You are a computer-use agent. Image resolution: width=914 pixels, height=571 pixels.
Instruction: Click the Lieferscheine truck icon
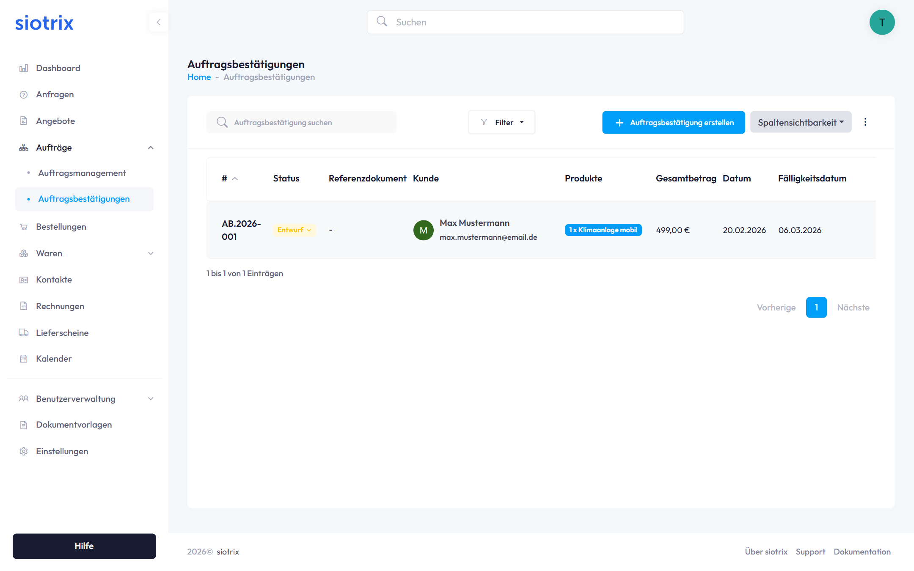click(x=24, y=333)
